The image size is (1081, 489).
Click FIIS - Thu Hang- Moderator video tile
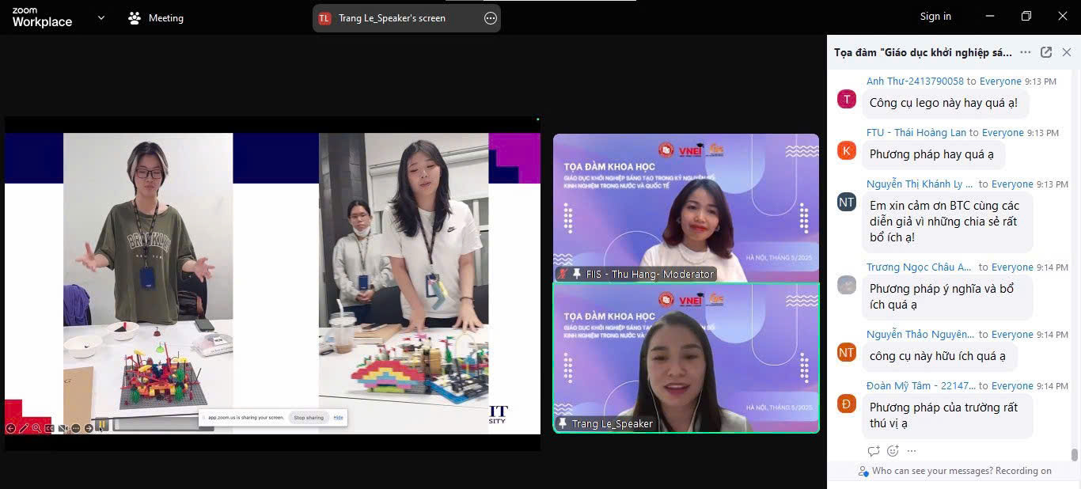685,207
